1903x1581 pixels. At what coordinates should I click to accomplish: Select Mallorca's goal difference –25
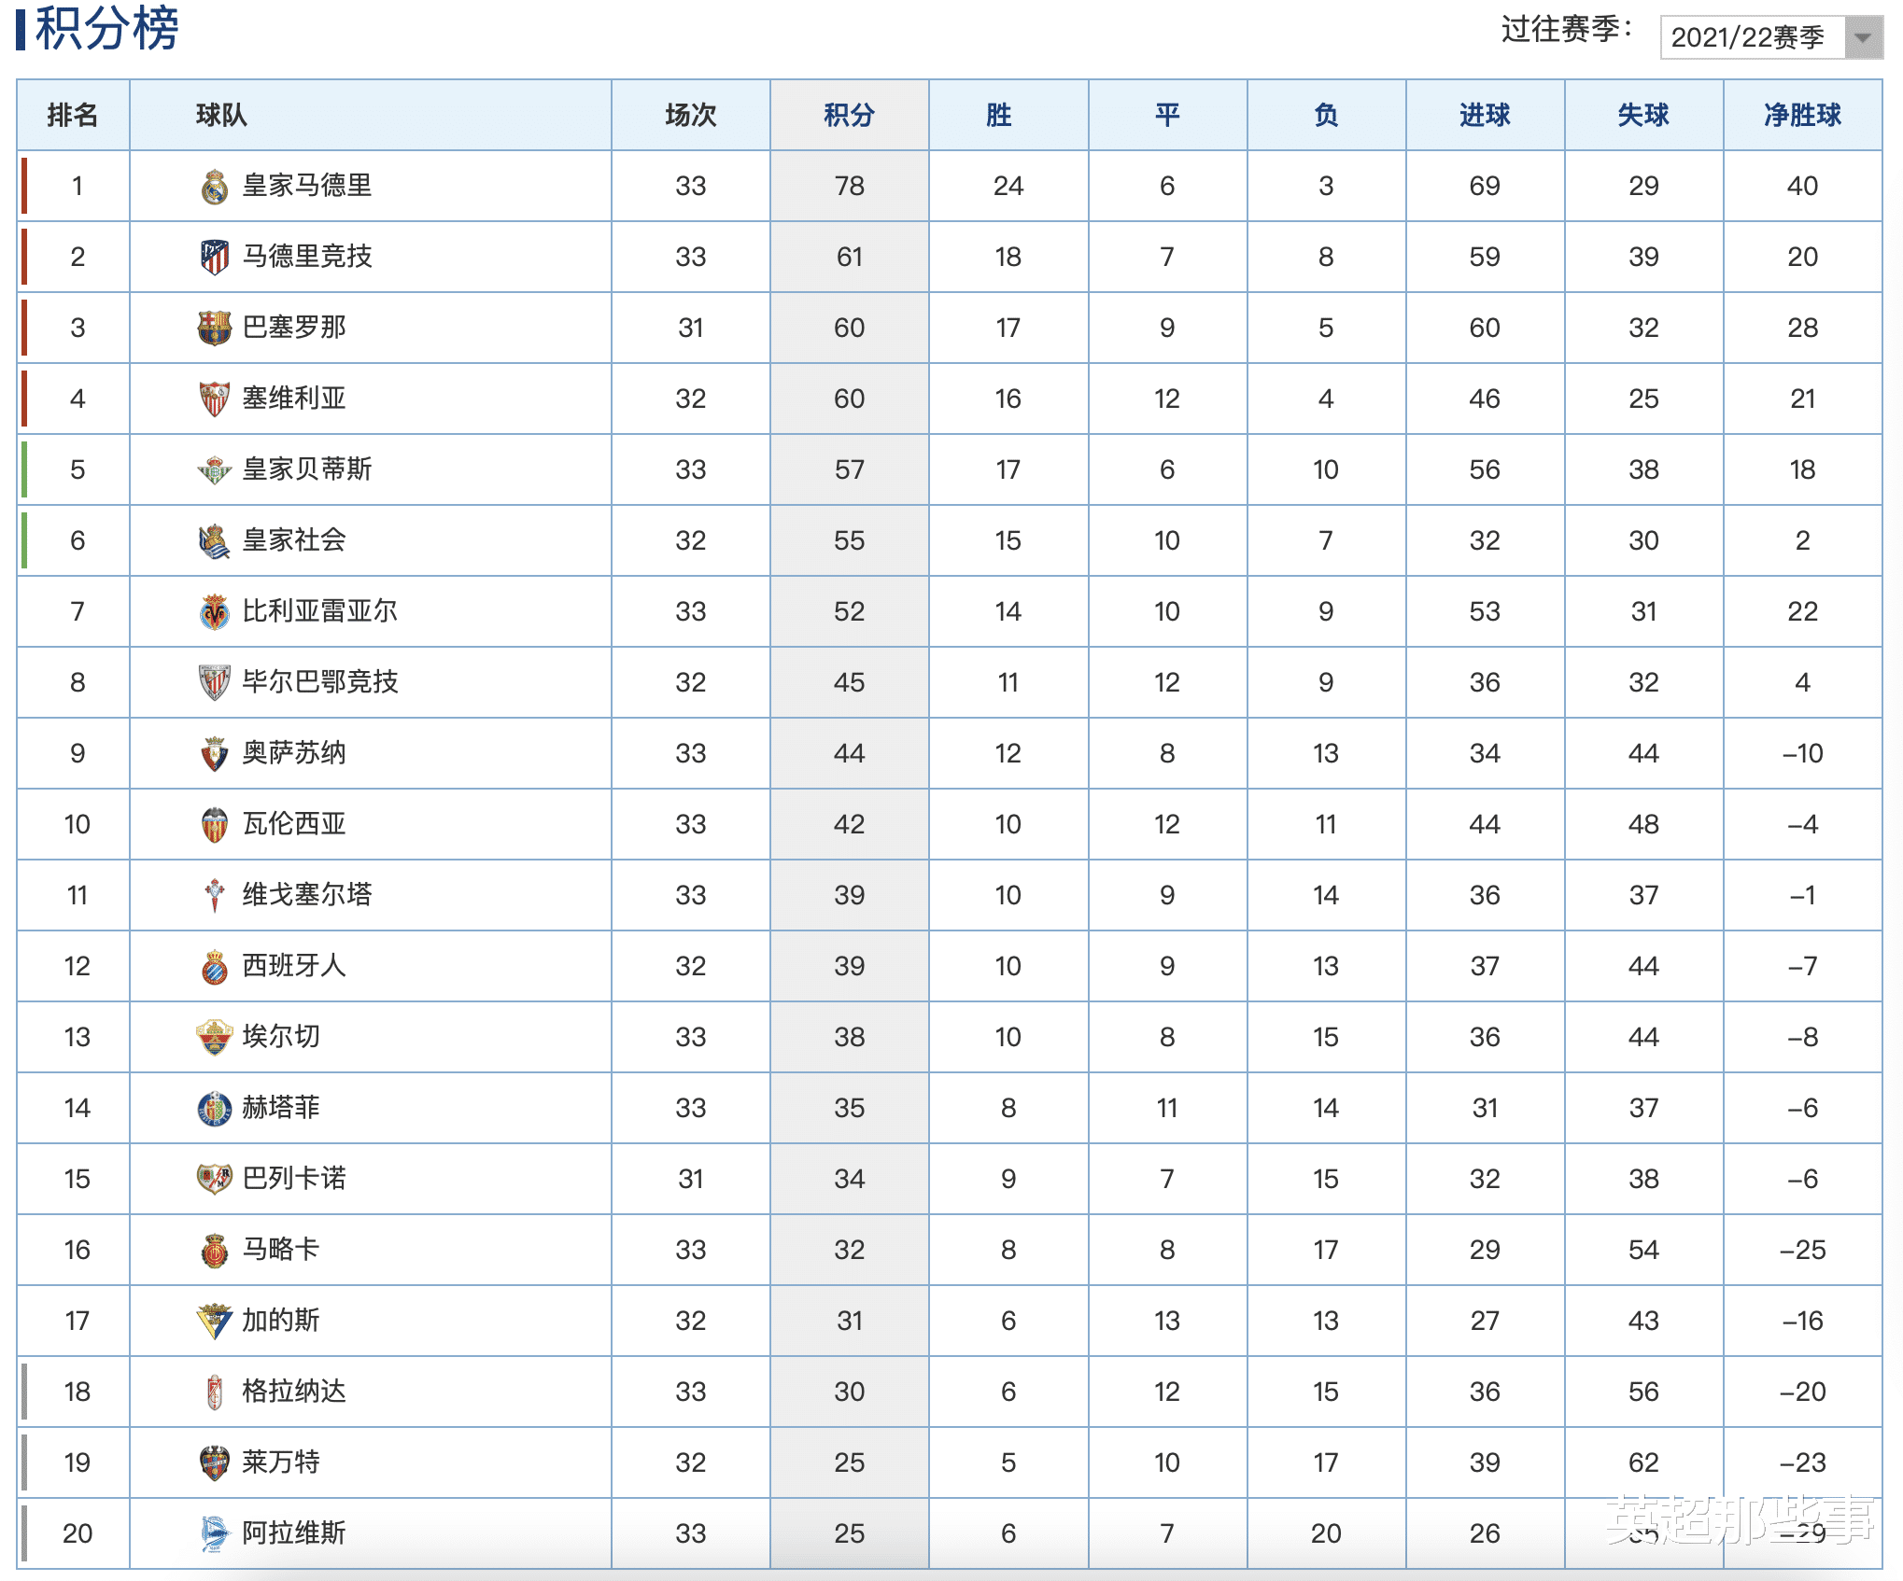[1802, 1250]
